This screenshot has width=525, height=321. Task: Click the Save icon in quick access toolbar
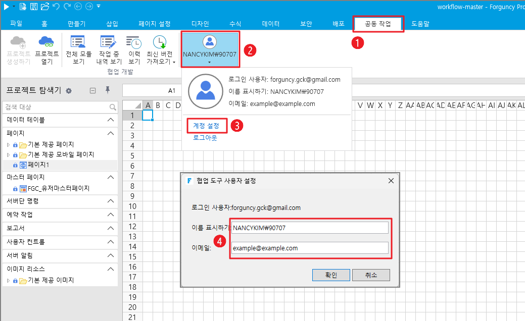click(34, 7)
